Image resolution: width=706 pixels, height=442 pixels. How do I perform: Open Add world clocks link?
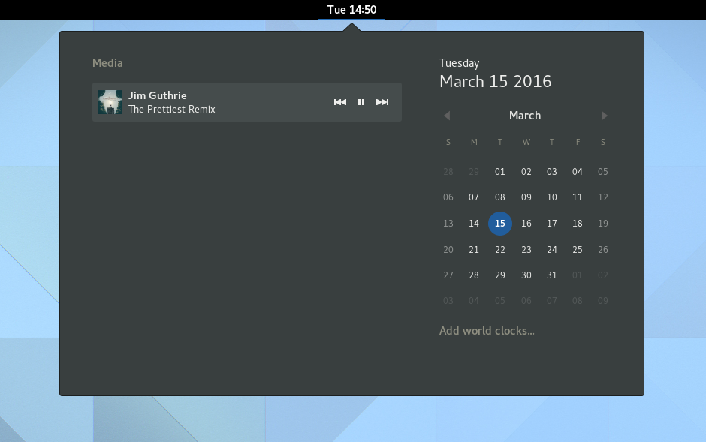click(487, 331)
